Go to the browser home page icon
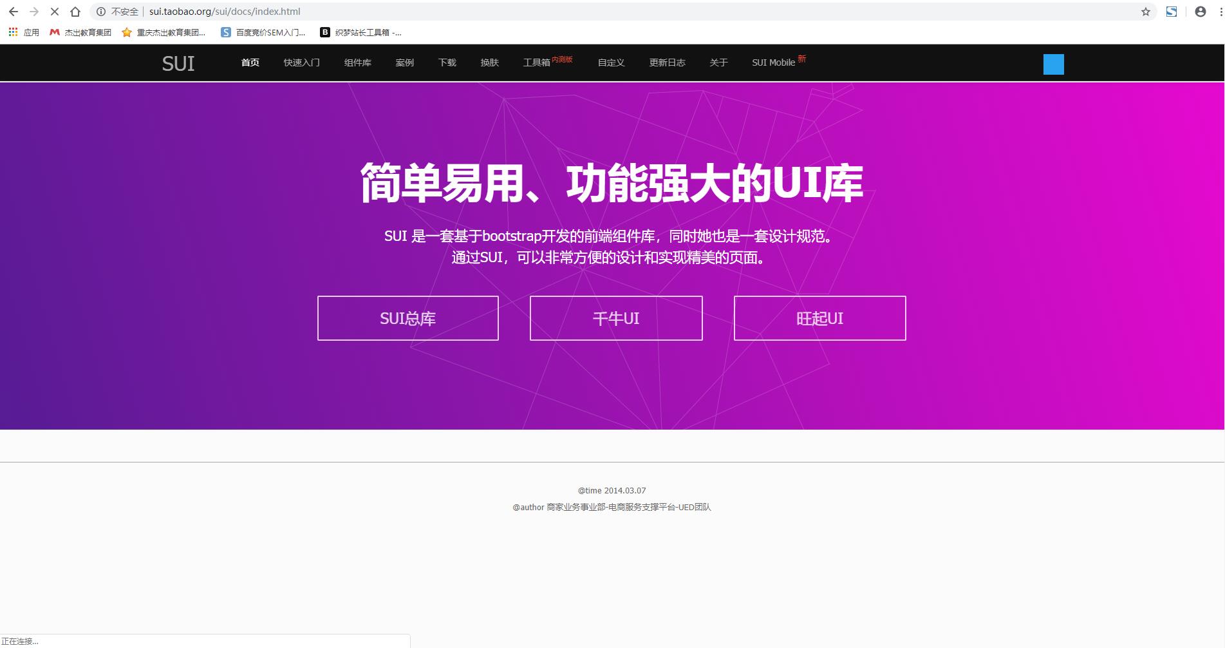The width and height of the screenshot is (1225, 648). 75,12
